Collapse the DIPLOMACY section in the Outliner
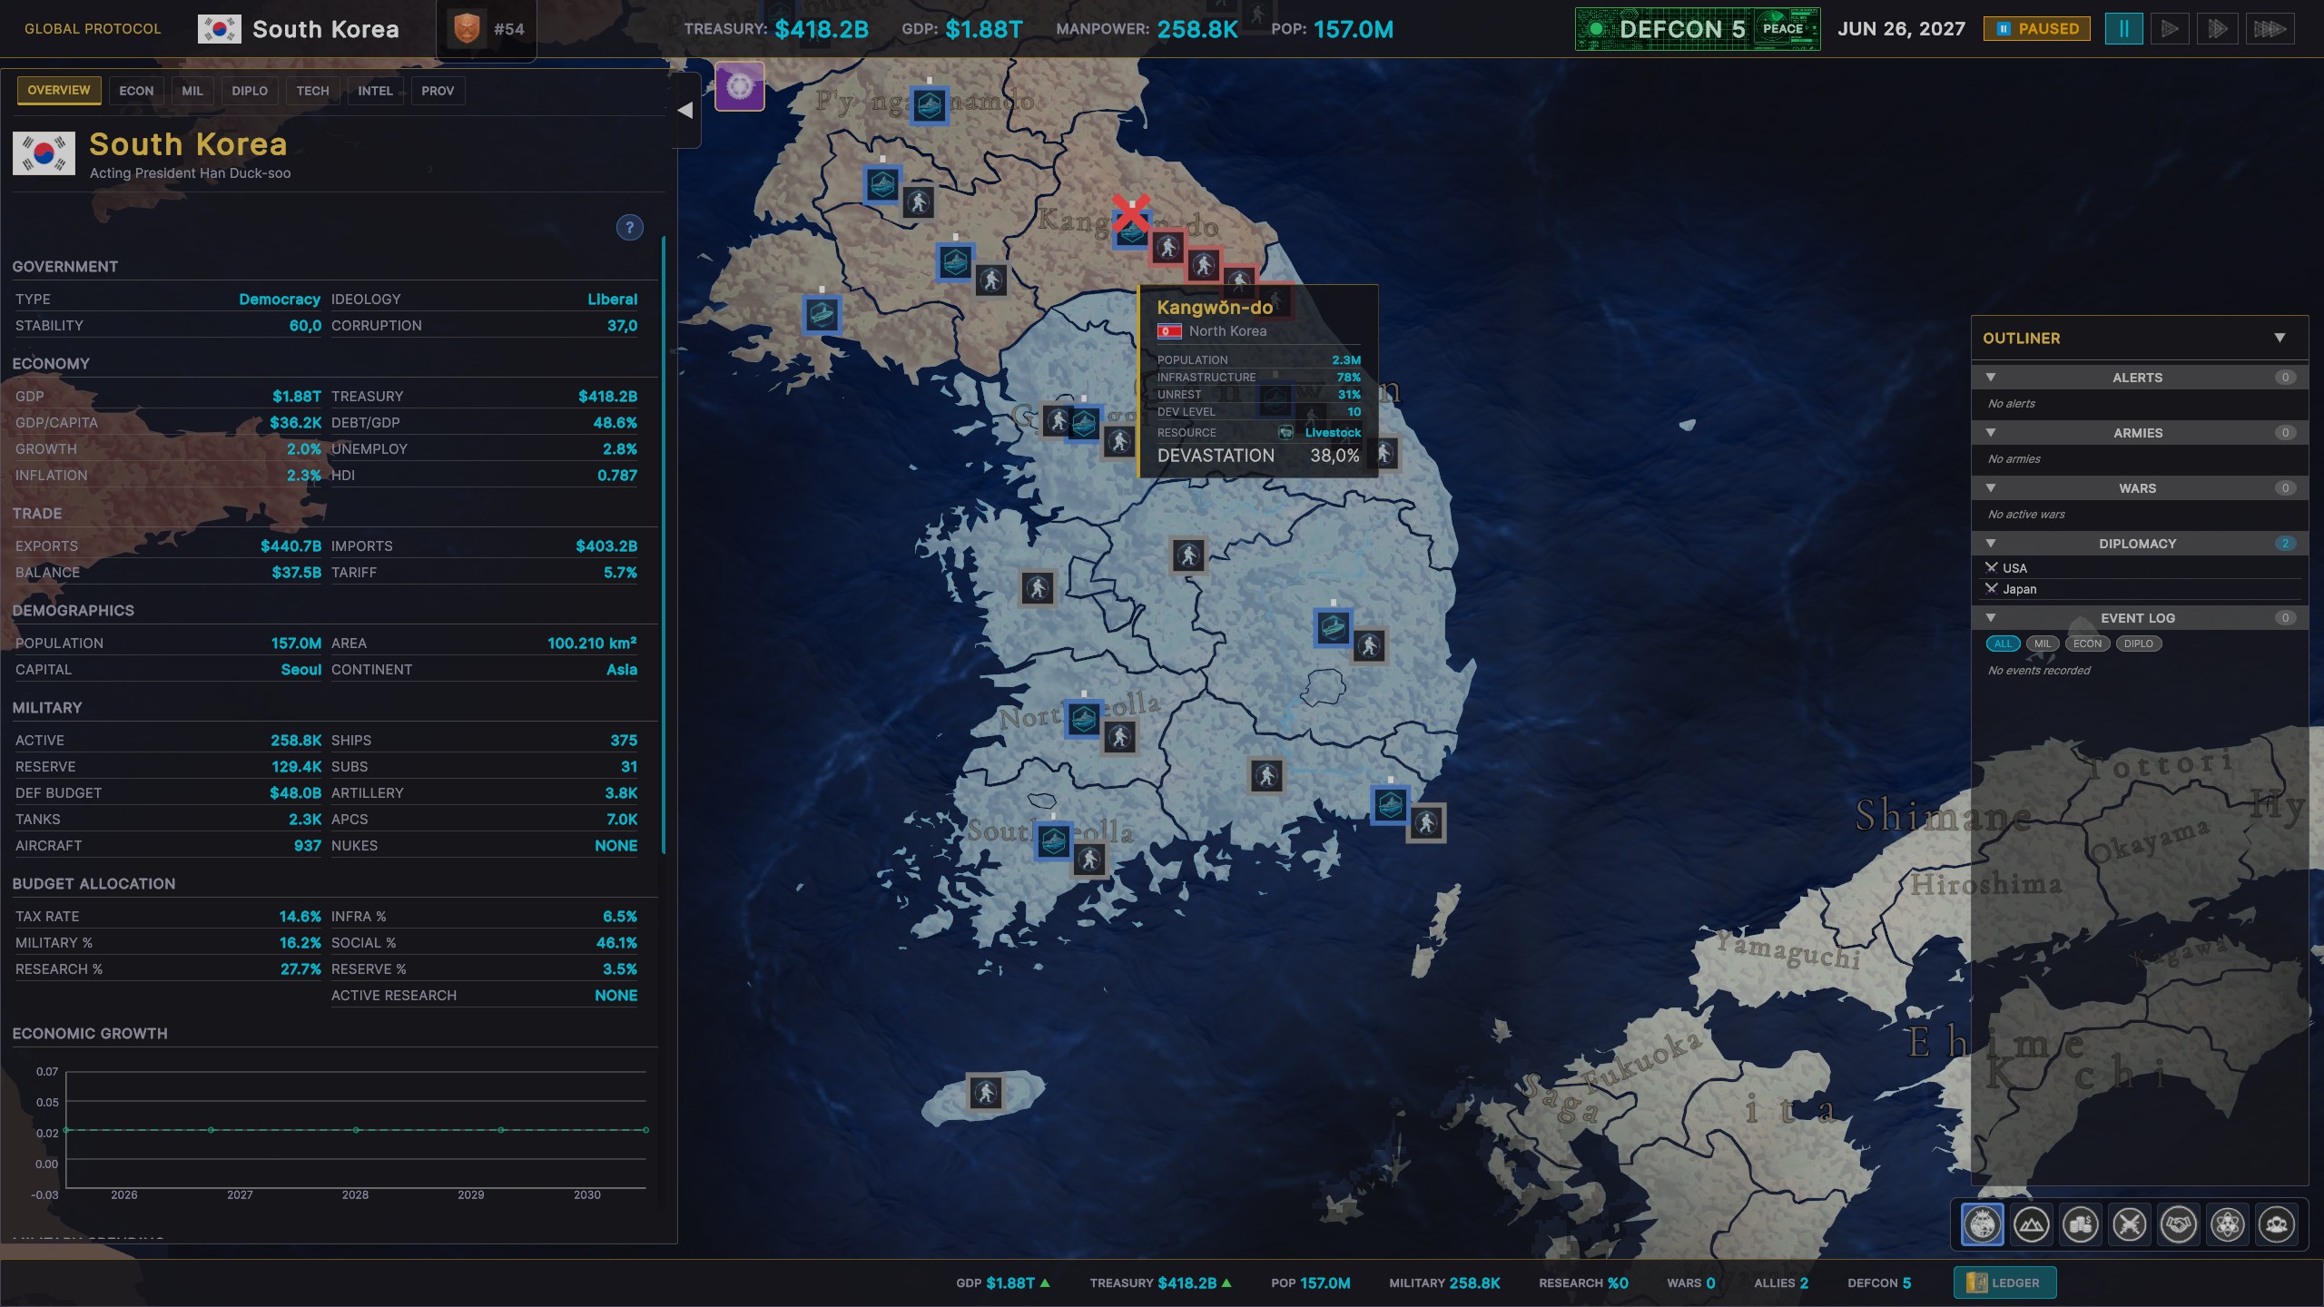 click(1991, 544)
